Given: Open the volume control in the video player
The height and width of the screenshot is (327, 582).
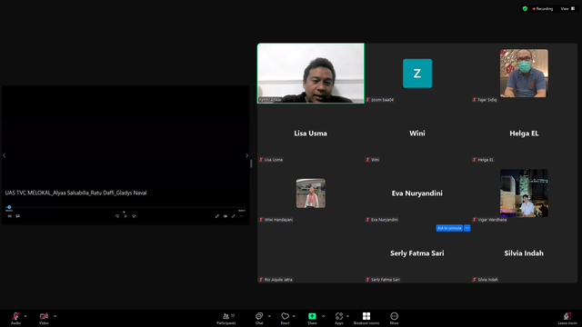Looking at the screenshot, I should click(x=10, y=216).
